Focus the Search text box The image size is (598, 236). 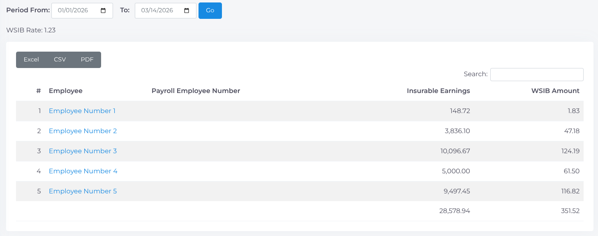click(x=536, y=75)
